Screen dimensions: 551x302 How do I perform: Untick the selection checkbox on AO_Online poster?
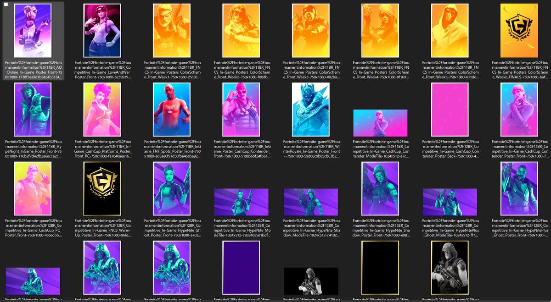[x=6, y=5]
